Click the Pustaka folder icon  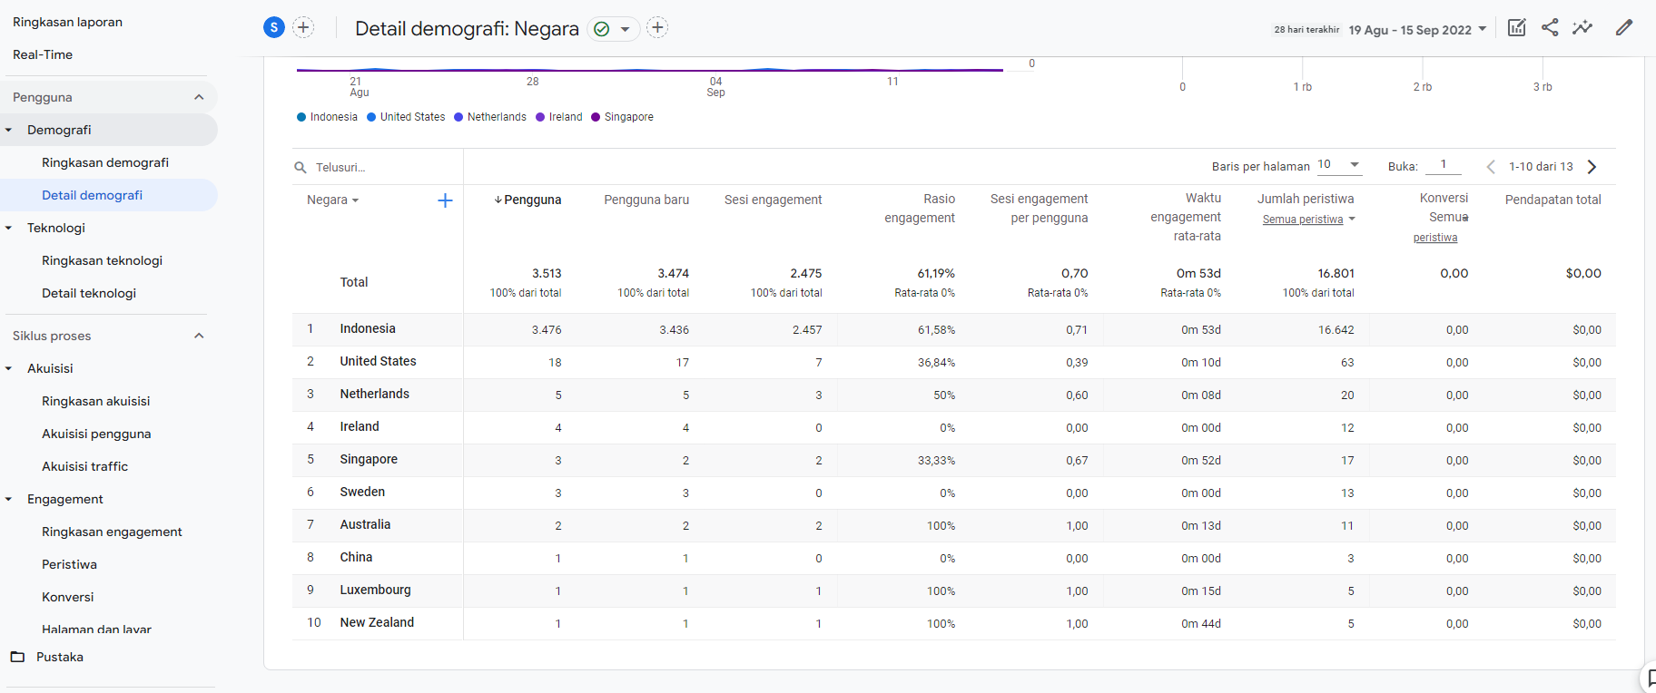[x=17, y=657]
